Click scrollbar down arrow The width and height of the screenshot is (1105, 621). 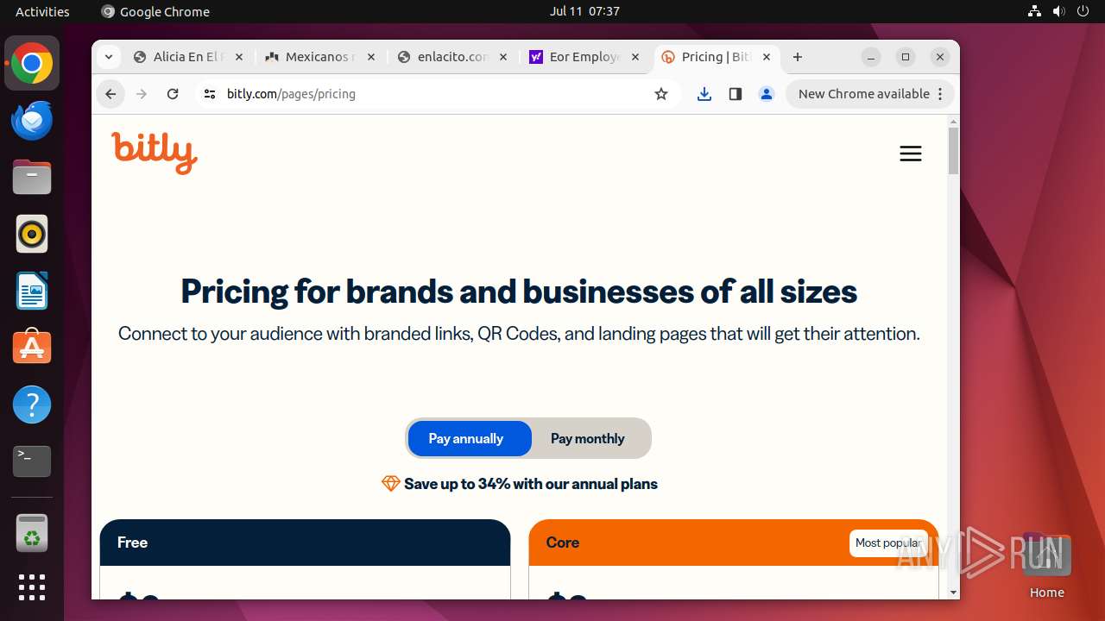tap(953, 593)
